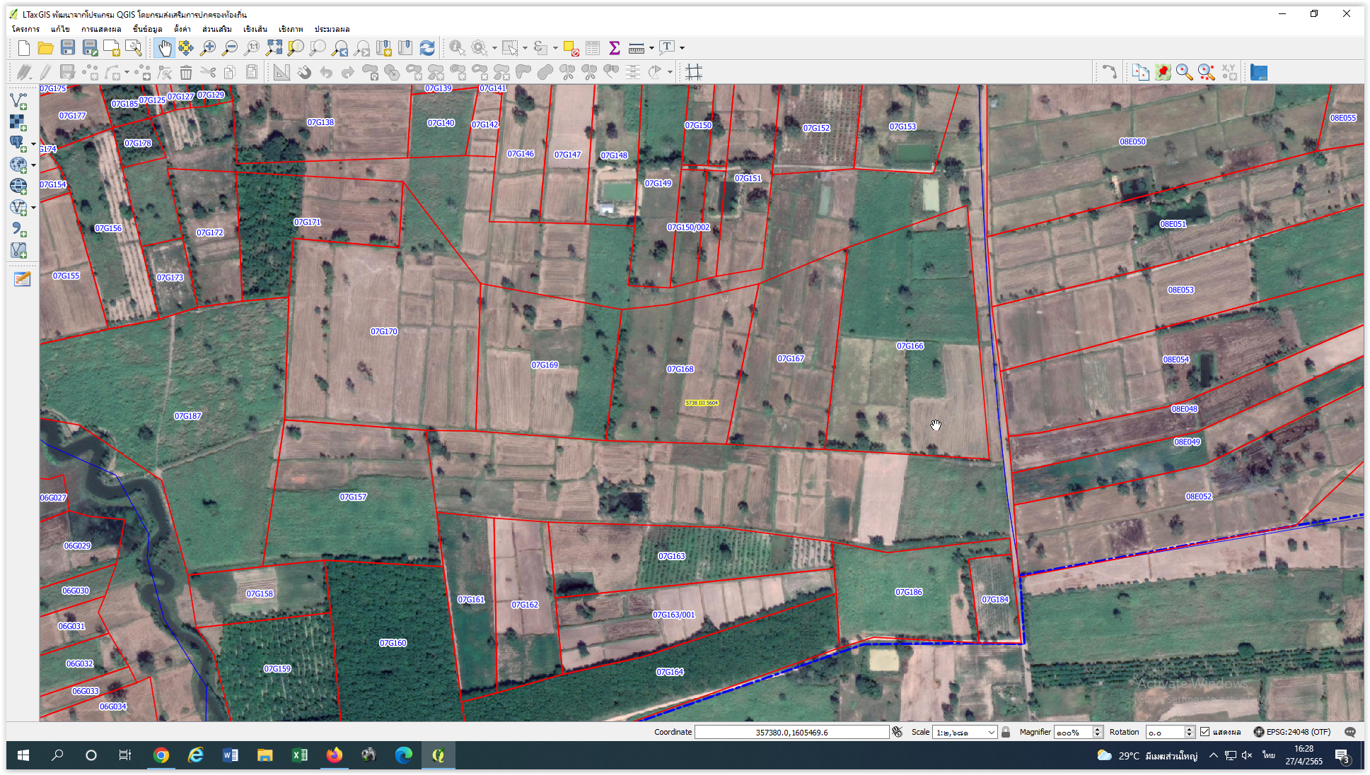The width and height of the screenshot is (1370, 775).
Task: Click the Coordinate input field
Action: click(791, 732)
